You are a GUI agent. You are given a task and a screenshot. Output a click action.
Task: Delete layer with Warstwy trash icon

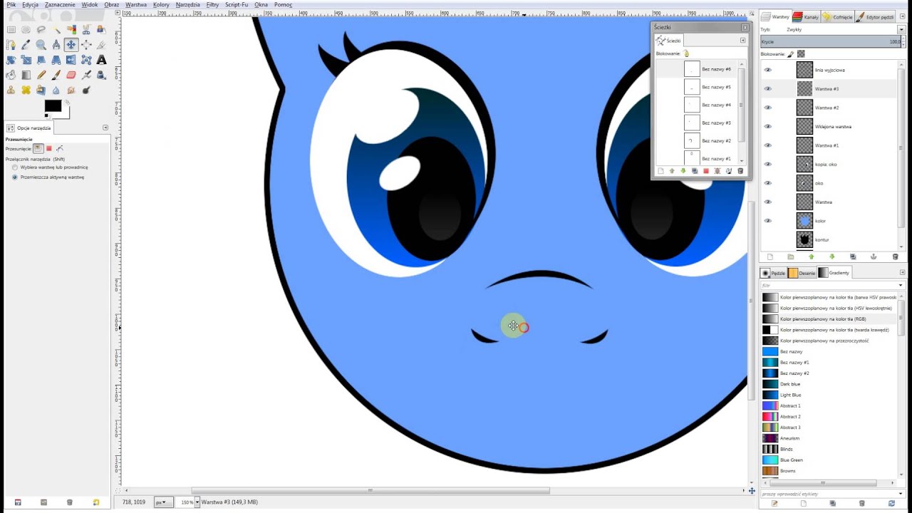tap(896, 256)
